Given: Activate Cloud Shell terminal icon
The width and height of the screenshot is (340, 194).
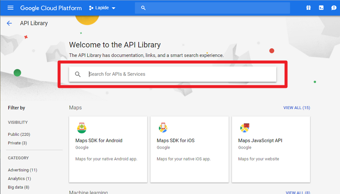Looking at the screenshot, I should (x=321, y=8).
